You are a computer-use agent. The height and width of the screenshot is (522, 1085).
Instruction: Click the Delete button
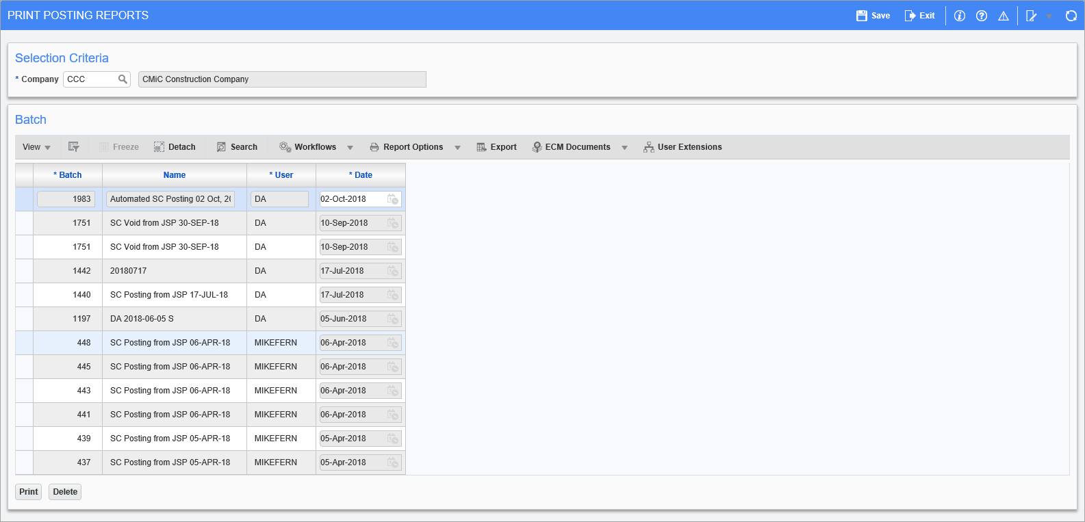click(65, 492)
